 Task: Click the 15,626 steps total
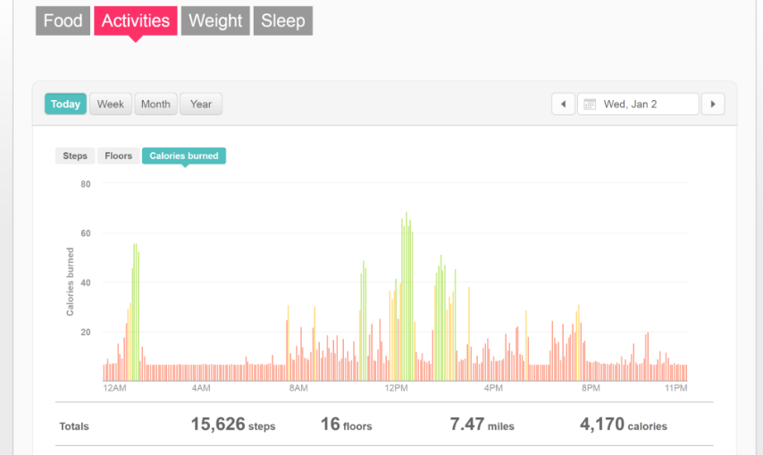tap(232, 425)
